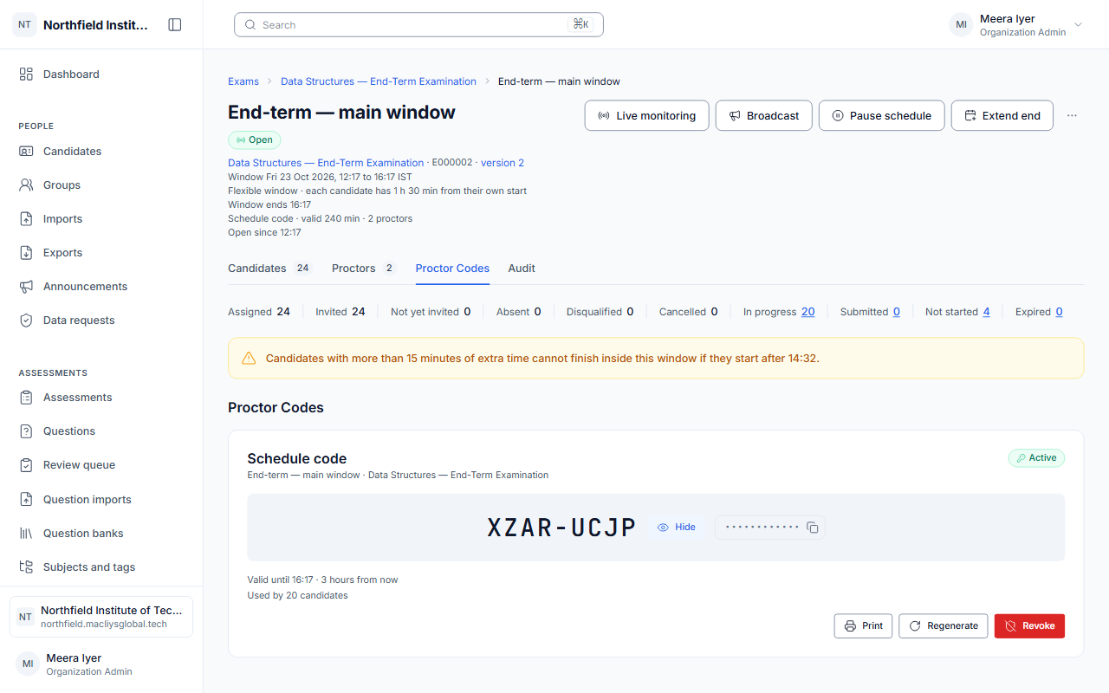Open Data Structures breadcrumb link
This screenshot has height=693, width=1109.
click(379, 81)
